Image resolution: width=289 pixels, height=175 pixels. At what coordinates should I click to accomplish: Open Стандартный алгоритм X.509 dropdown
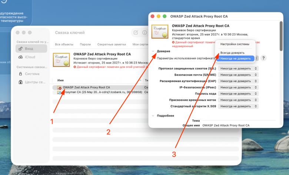tap(238, 106)
